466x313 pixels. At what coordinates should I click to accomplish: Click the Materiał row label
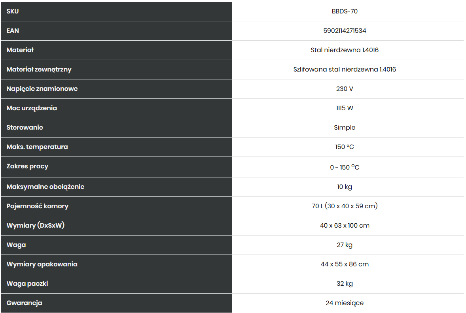coord(20,50)
